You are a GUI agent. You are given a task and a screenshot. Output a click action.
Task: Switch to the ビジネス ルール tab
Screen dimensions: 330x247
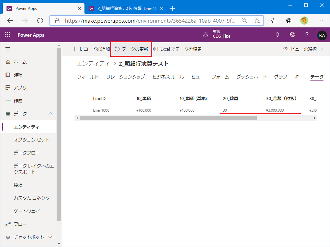point(168,77)
